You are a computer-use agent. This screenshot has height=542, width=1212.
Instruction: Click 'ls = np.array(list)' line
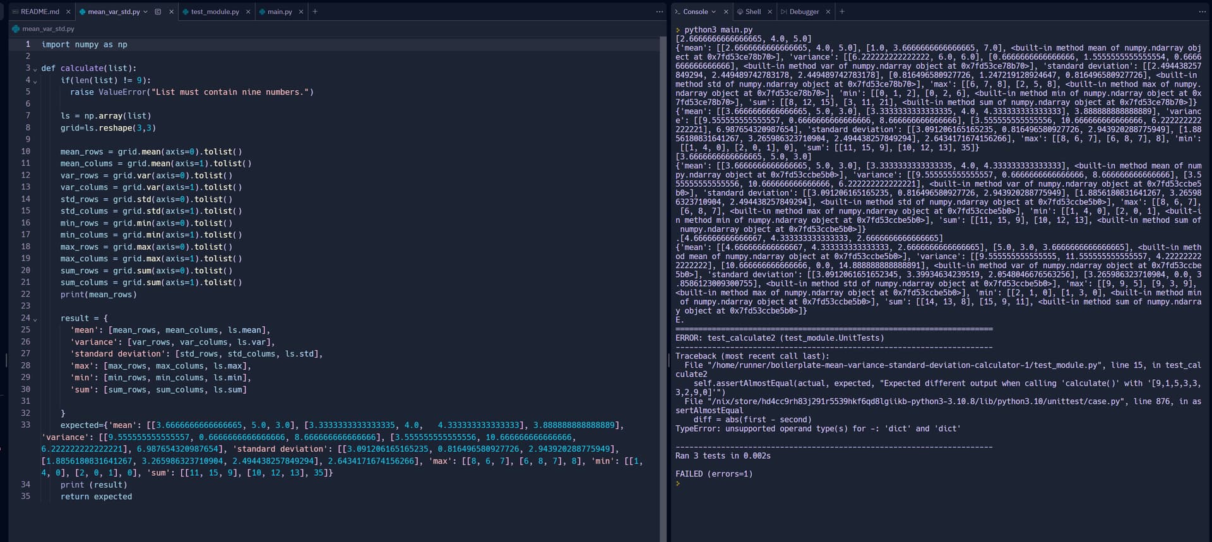(x=105, y=116)
